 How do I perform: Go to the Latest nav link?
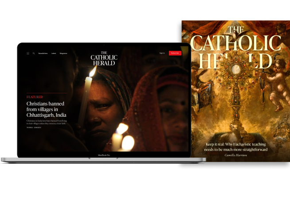pyautogui.click(x=54, y=54)
